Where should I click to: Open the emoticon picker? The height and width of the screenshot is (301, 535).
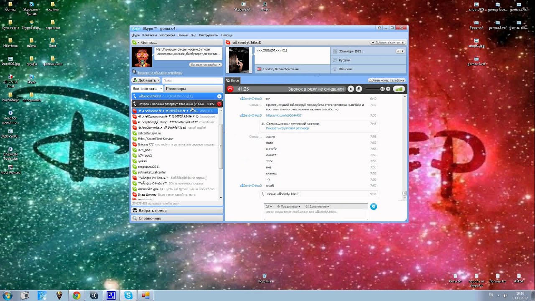click(x=268, y=207)
